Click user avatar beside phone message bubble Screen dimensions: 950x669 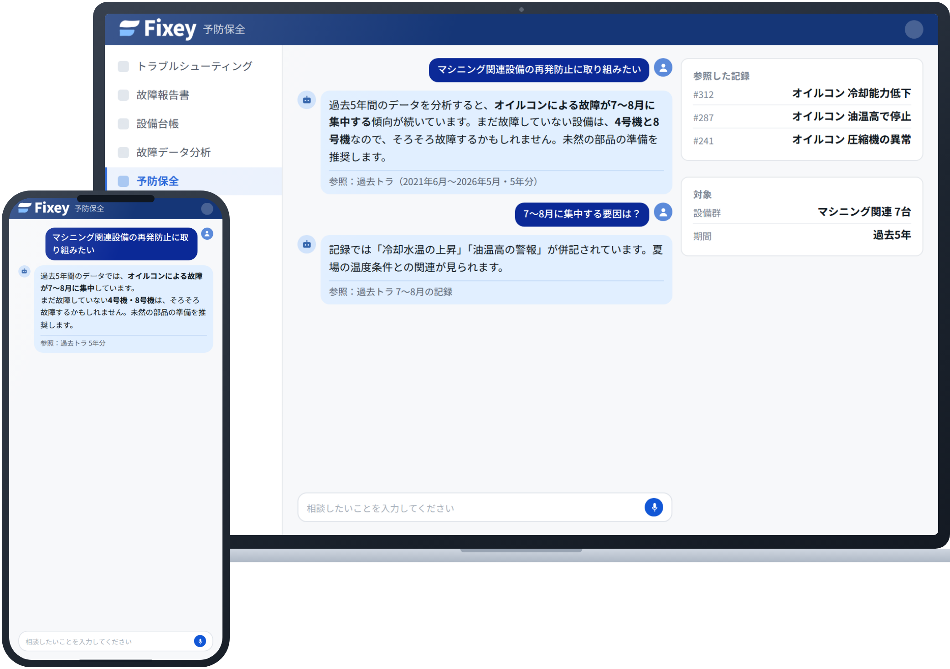[x=207, y=234]
